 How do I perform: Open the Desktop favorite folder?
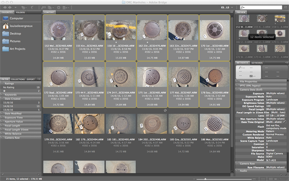[12, 34]
